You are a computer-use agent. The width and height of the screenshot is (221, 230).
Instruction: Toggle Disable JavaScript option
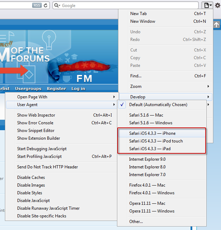tap(62, 201)
